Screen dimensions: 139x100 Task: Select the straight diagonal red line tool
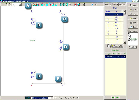point(42,4)
